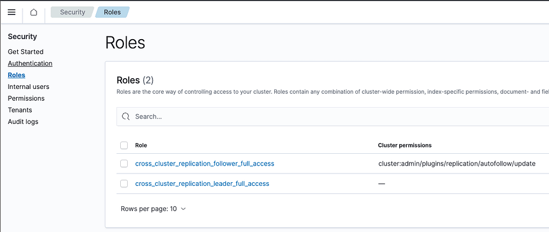The width and height of the screenshot is (549, 232).
Task: Open the hamburger navigation menu
Action: point(11,12)
